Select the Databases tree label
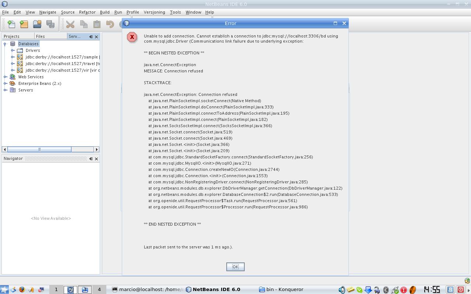This screenshot has height=294, width=471. [28, 44]
